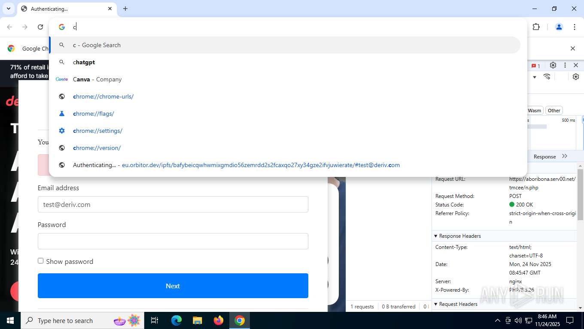Open Network panel settings gear

(x=576, y=77)
